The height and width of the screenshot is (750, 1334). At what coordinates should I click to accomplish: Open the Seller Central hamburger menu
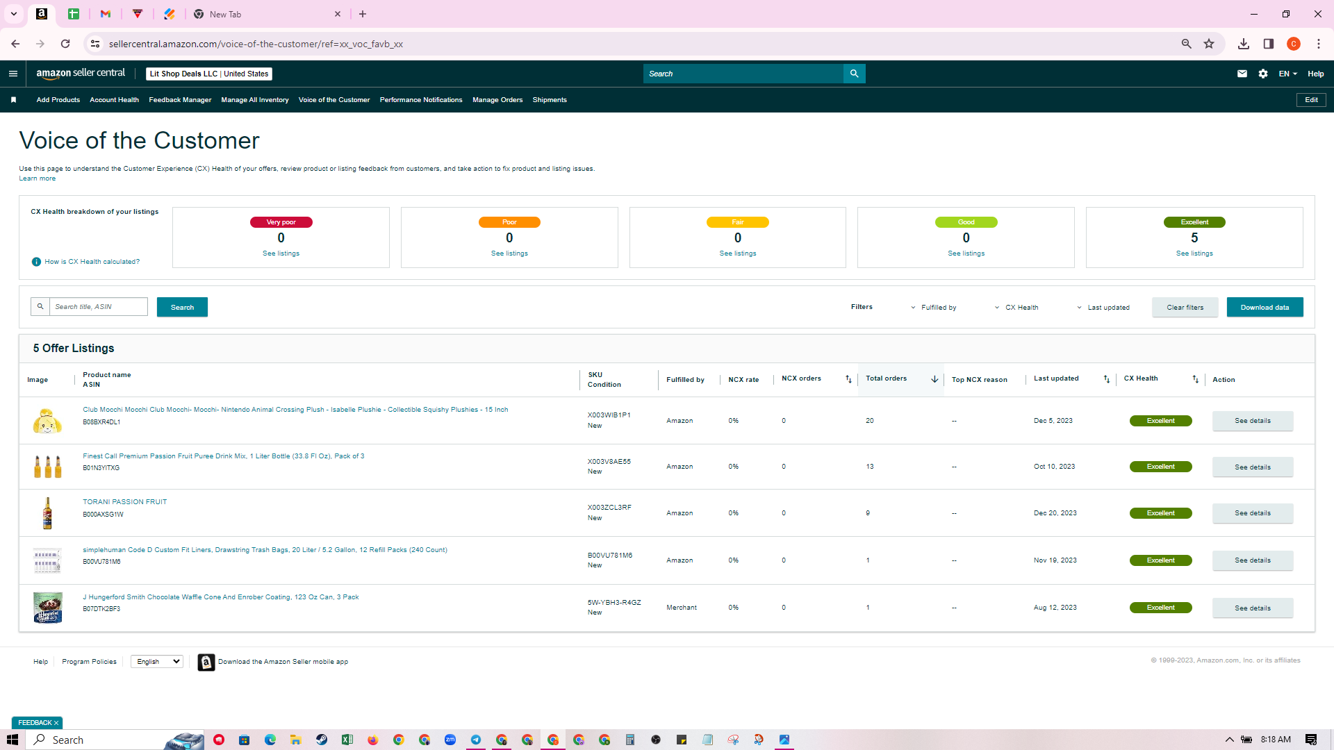(x=13, y=74)
